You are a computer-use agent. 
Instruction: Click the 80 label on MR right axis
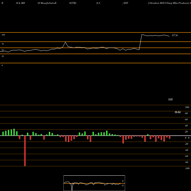(x=186, y=113)
